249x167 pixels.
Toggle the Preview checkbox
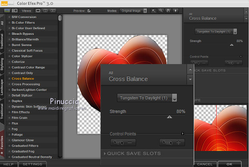point(89,11)
